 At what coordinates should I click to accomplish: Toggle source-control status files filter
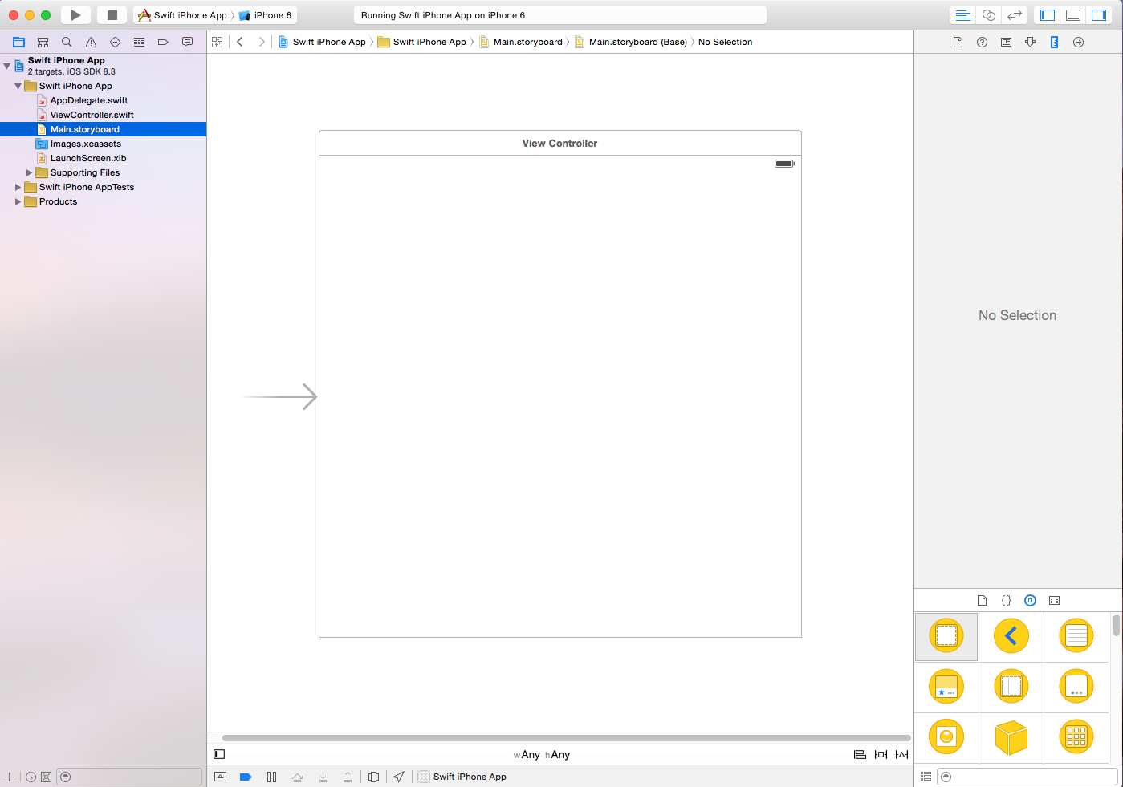click(46, 777)
